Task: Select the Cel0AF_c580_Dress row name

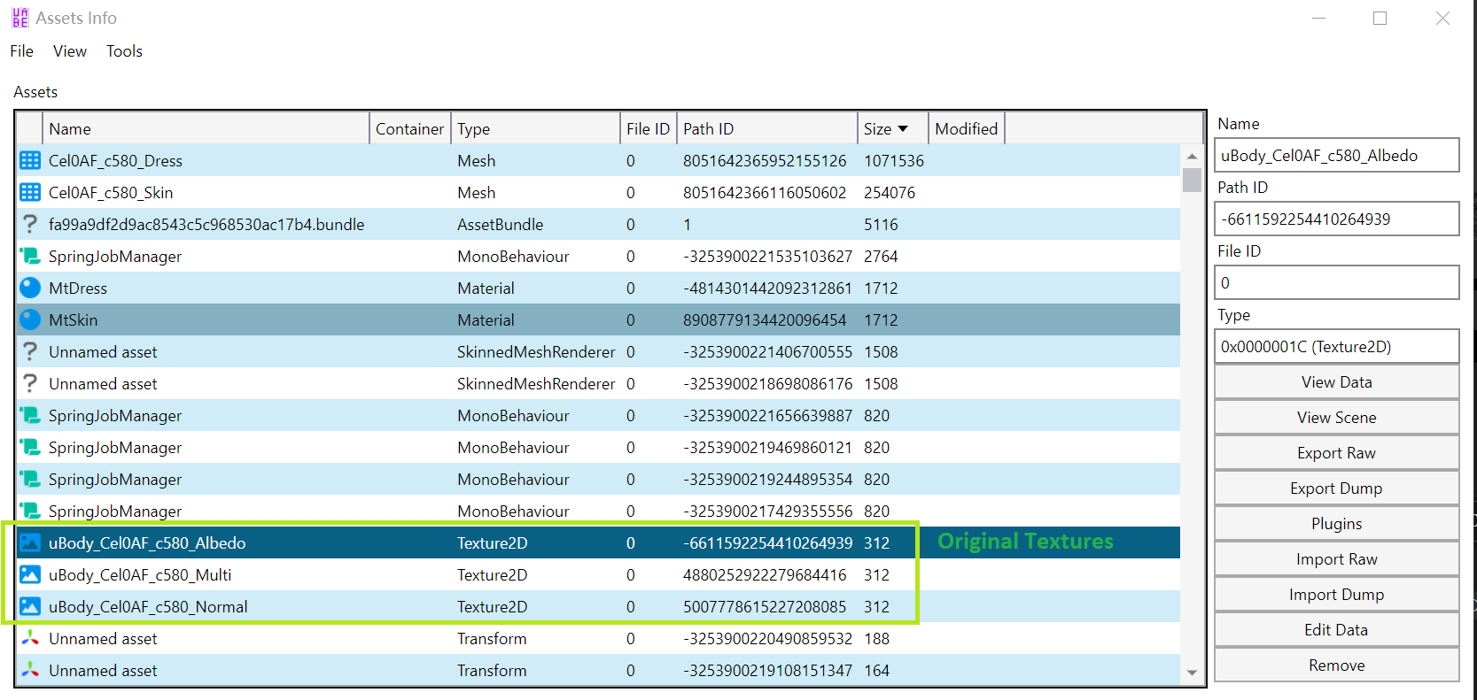Action: tap(115, 161)
